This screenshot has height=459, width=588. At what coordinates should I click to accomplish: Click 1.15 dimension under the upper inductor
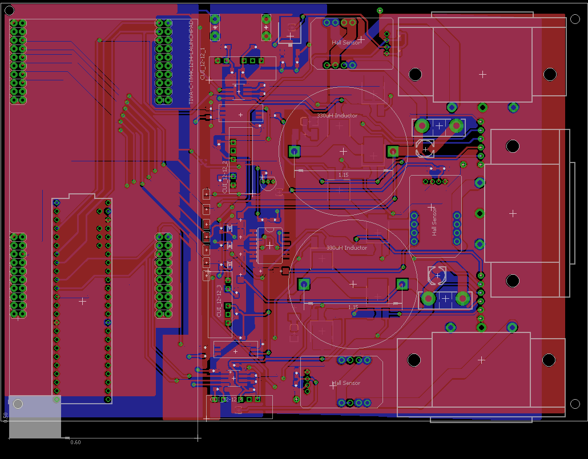pyautogui.click(x=343, y=174)
